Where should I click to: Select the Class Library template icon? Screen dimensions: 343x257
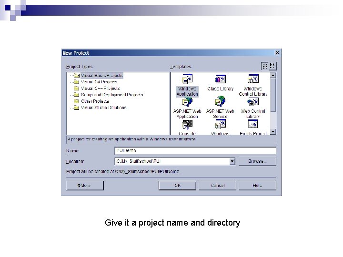pos(220,79)
